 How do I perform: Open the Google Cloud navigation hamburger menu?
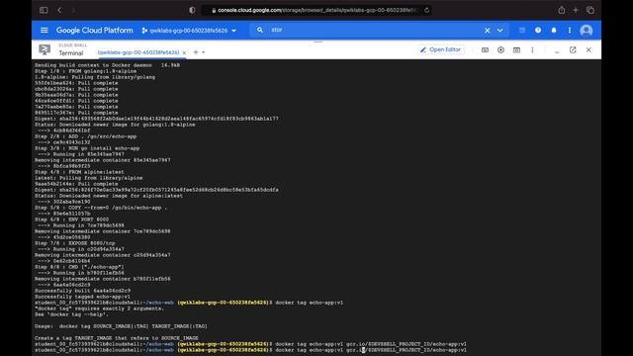(x=44, y=31)
